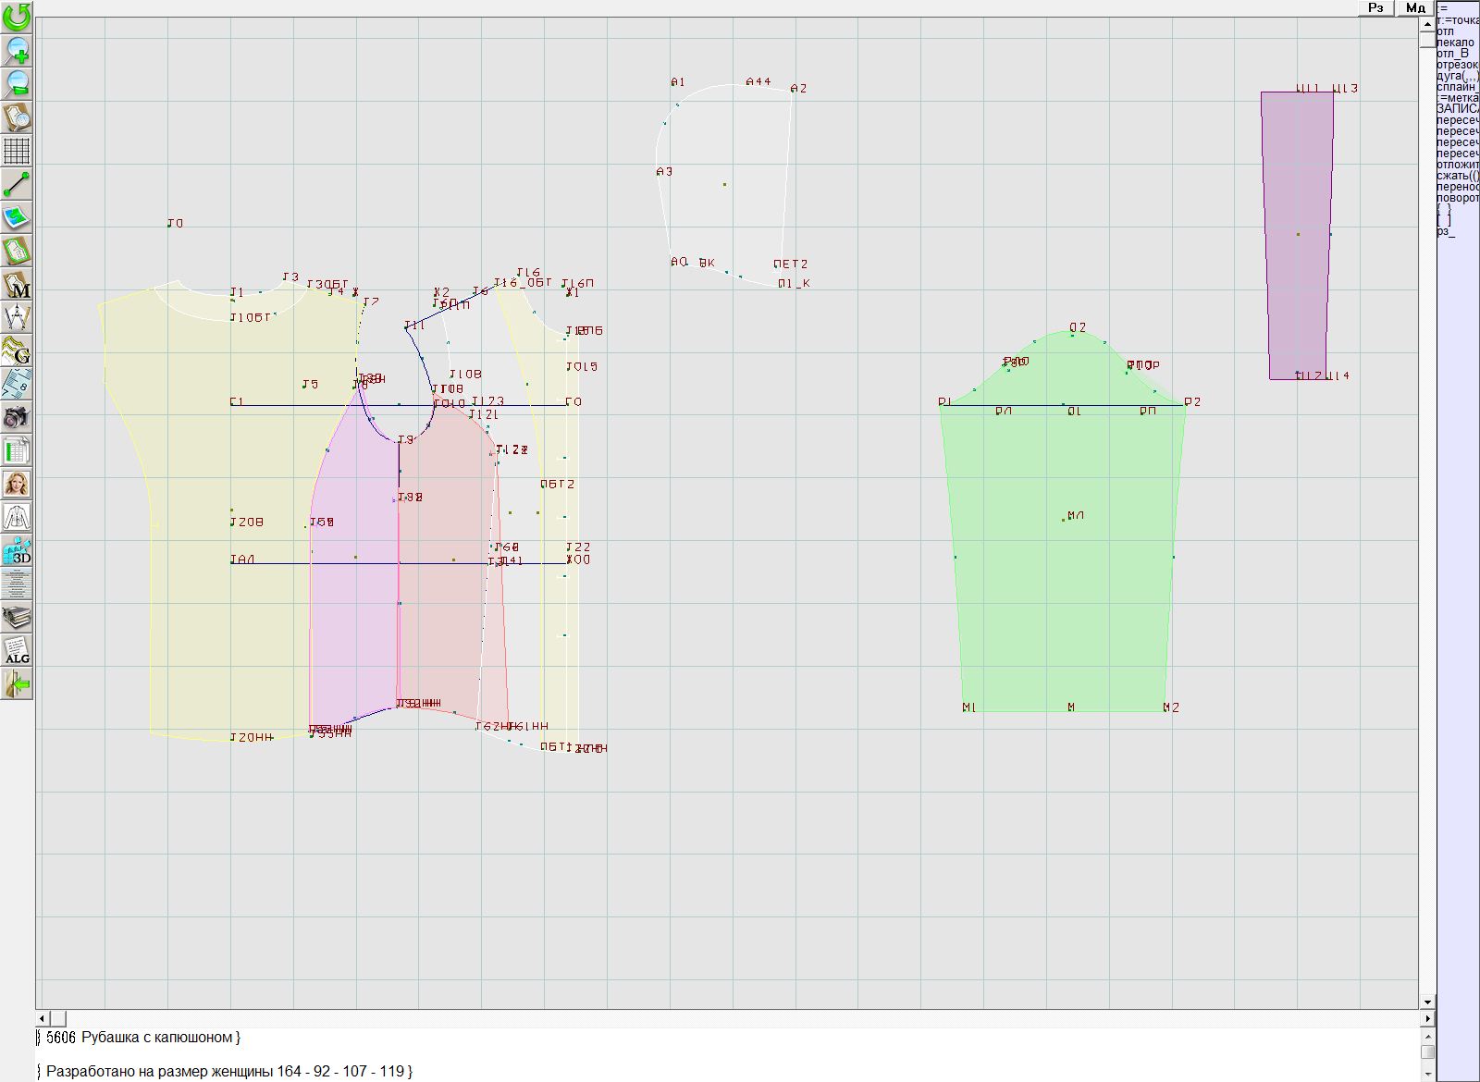Open the ALG algorithm document icon
The height and width of the screenshot is (1082, 1480).
[x=17, y=651]
